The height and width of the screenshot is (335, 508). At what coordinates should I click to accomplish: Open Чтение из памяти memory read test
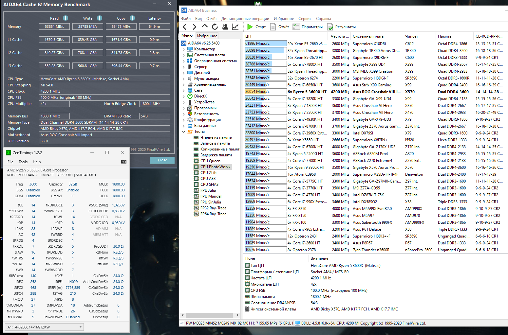(x=216, y=137)
